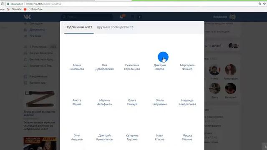Open Валерий avatar in the background page
Viewport: 267px width, 150px height.
coord(230,88)
